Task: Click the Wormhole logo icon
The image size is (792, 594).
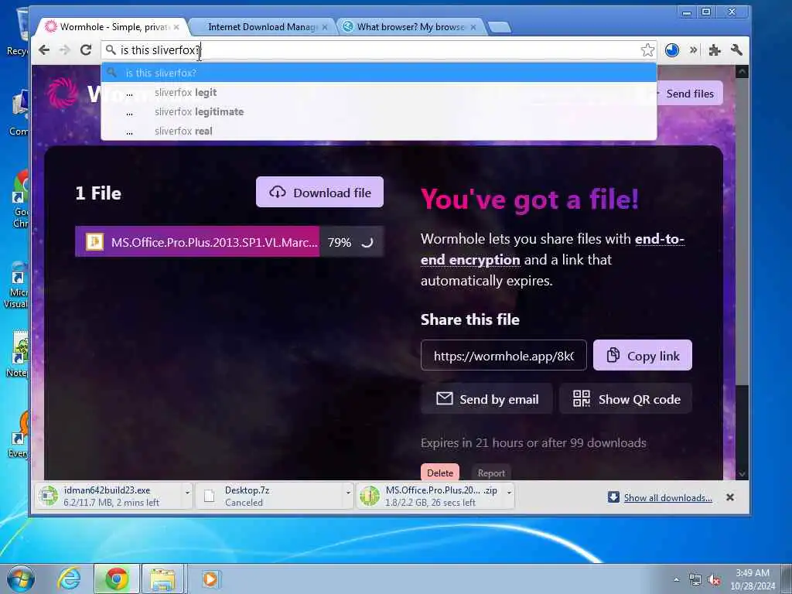Action: (63, 93)
